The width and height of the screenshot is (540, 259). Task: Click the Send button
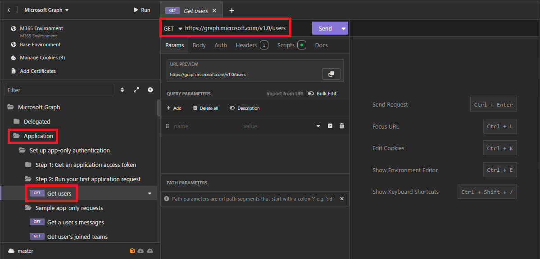(x=325, y=28)
